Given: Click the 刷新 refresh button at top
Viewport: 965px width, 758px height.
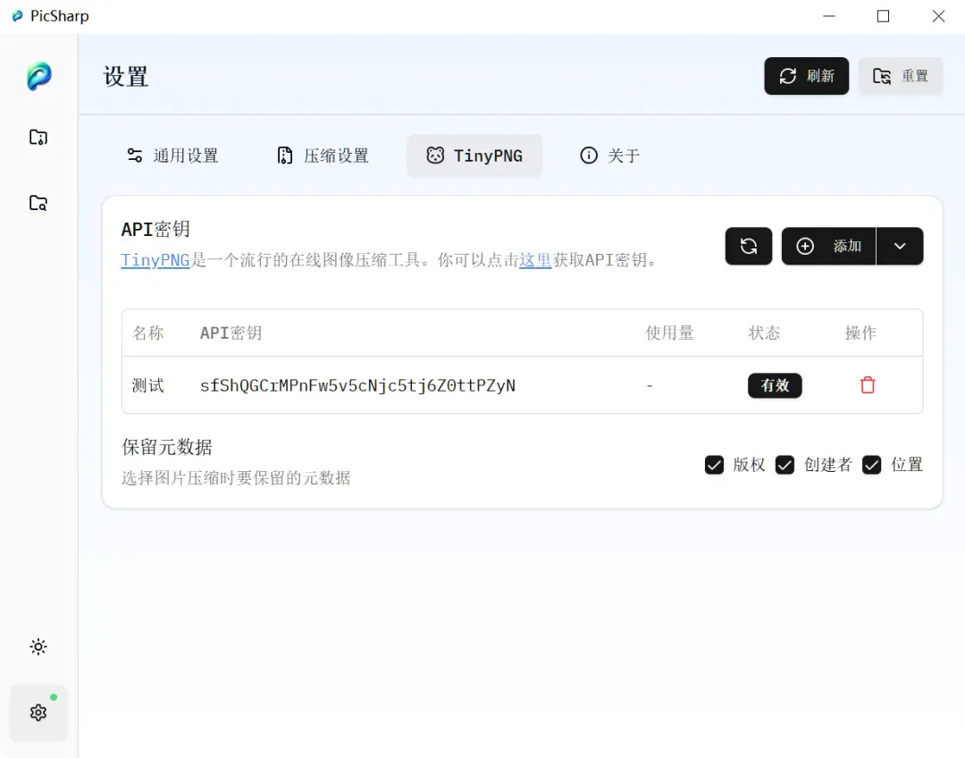Looking at the screenshot, I should pyautogui.click(x=806, y=76).
